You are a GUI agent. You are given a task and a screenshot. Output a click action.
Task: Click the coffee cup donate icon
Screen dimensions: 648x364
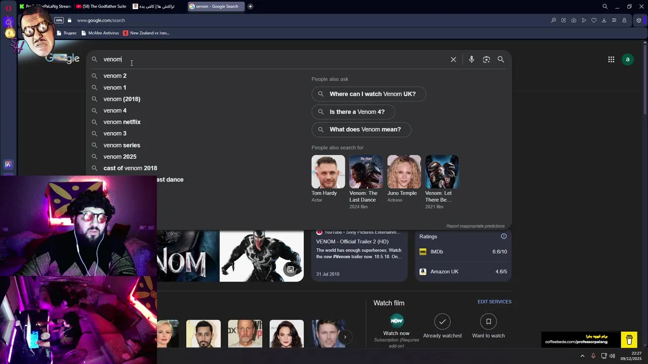629,339
